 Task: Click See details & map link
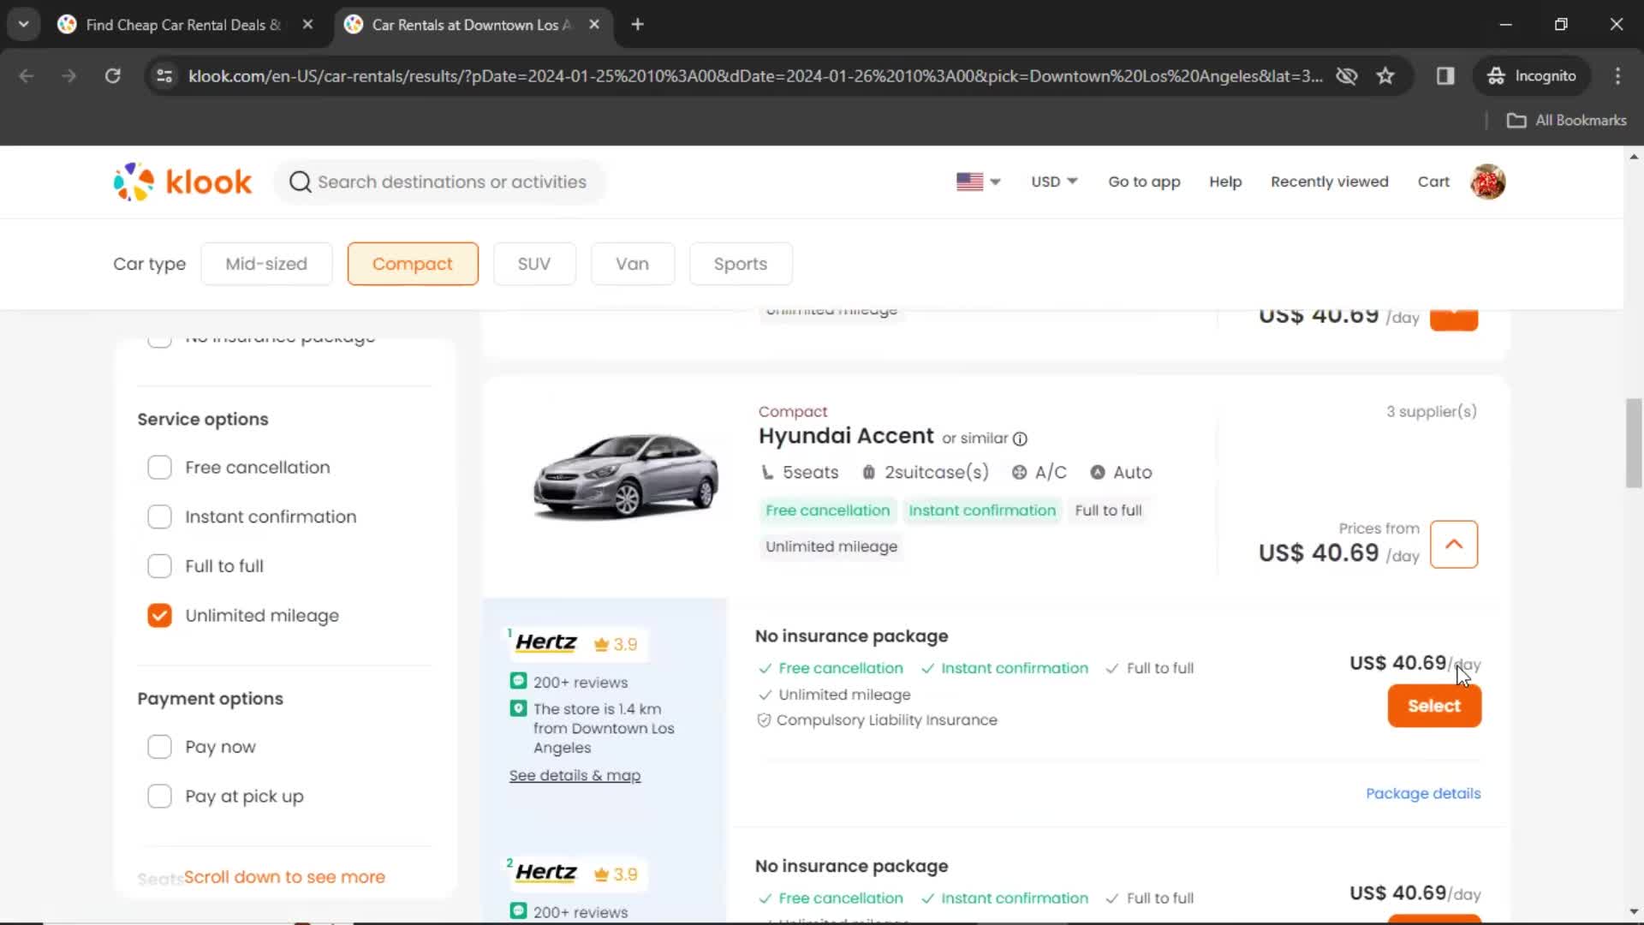tap(575, 775)
